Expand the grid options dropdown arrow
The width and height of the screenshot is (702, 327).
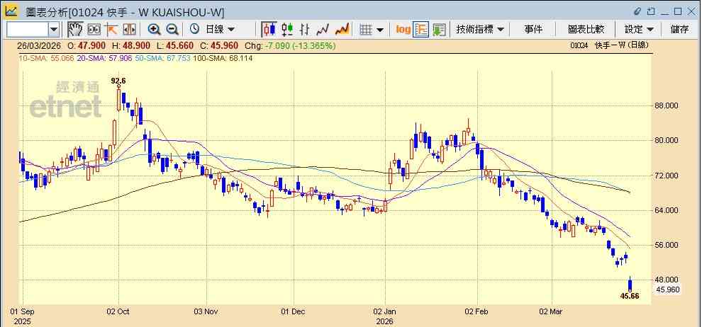pyautogui.click(x=380, y=30)
